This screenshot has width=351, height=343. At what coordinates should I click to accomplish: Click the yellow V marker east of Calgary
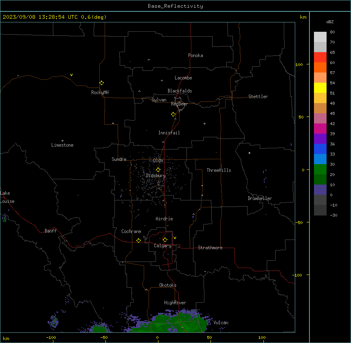175,238
